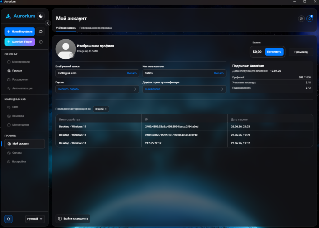
Task: Click the Пополнить balance button
Action: 274,52
